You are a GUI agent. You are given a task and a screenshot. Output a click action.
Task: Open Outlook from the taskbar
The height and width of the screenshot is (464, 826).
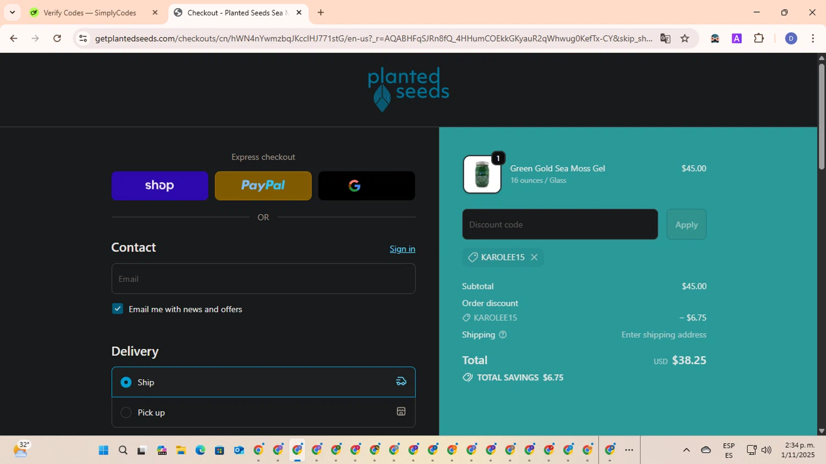pos(239,450)
